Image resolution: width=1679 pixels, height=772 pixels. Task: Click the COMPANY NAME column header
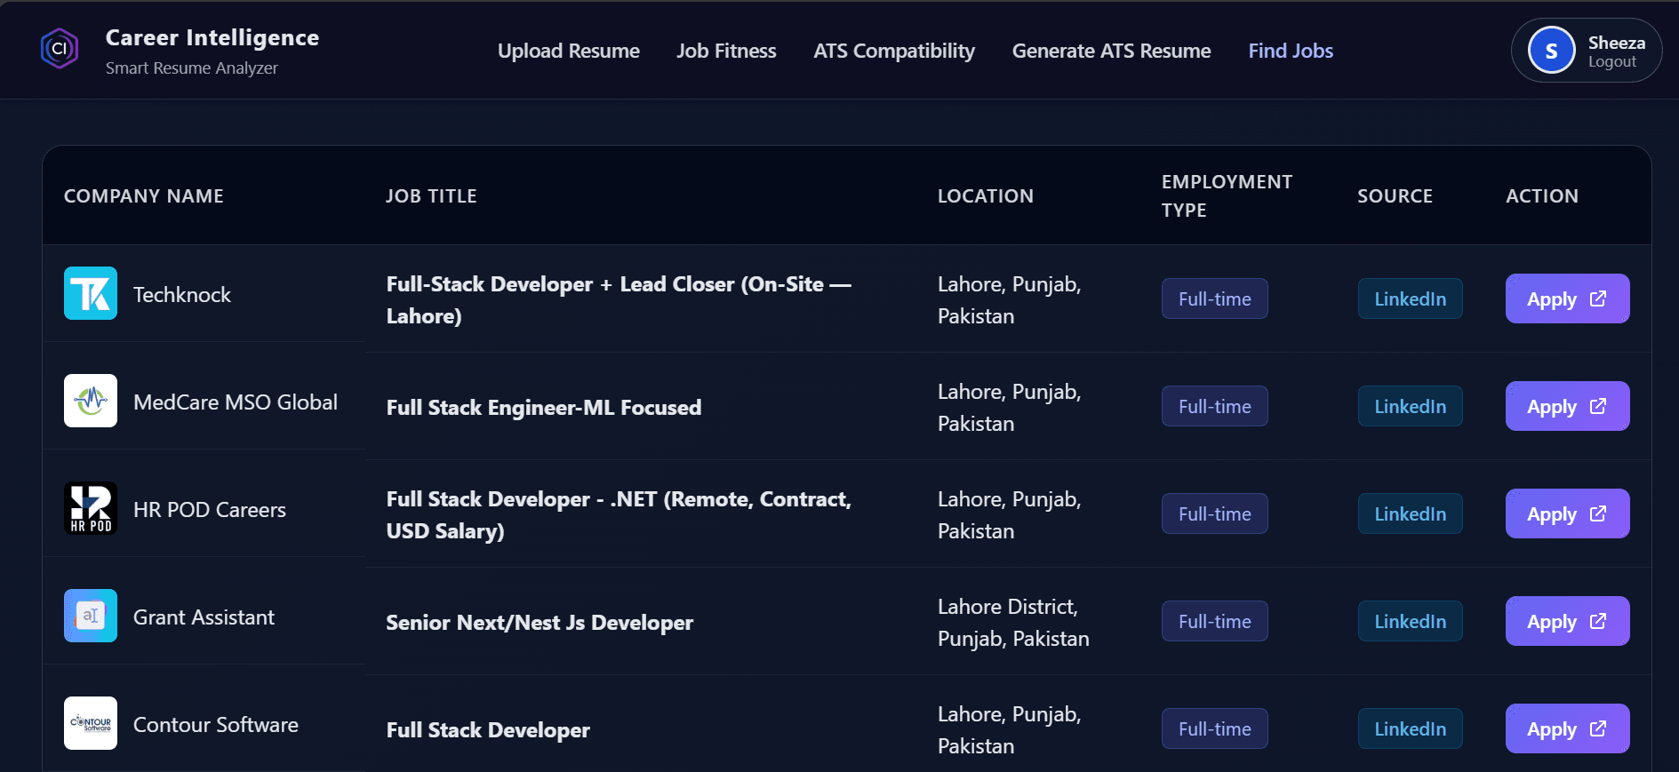coord(144,196)
